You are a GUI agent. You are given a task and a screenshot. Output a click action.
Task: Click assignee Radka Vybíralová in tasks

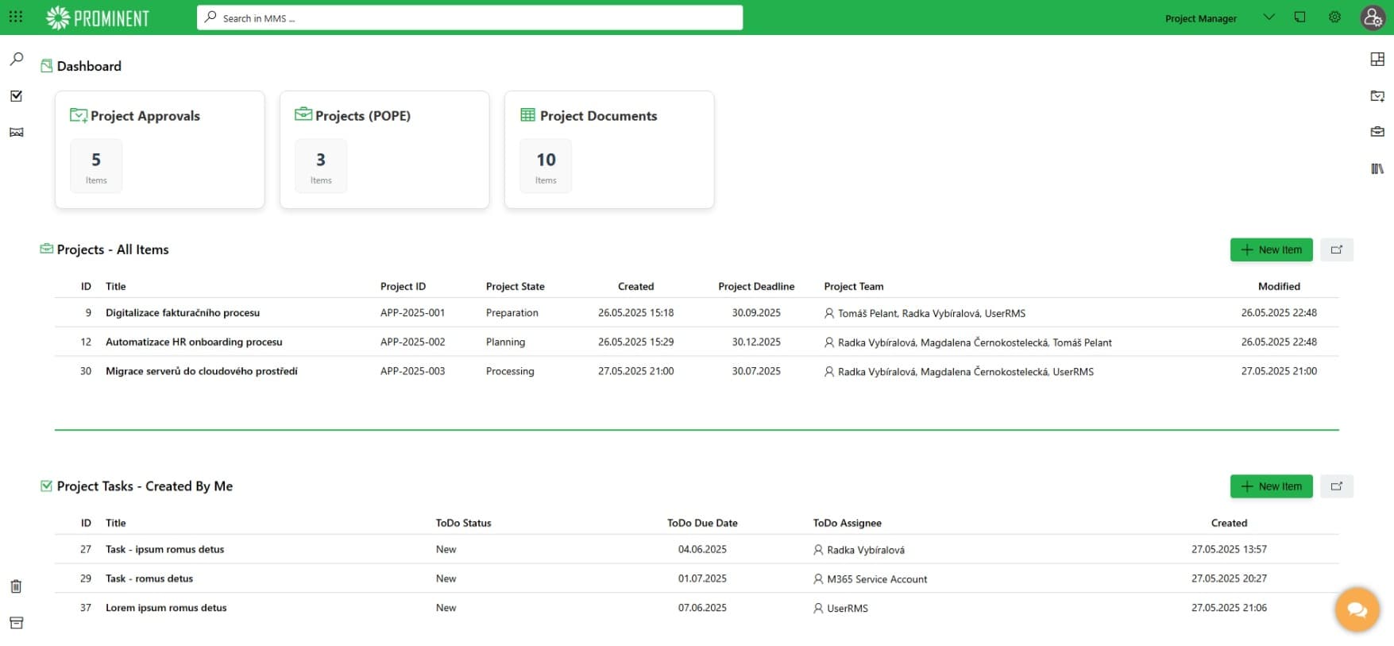(865, 550)
